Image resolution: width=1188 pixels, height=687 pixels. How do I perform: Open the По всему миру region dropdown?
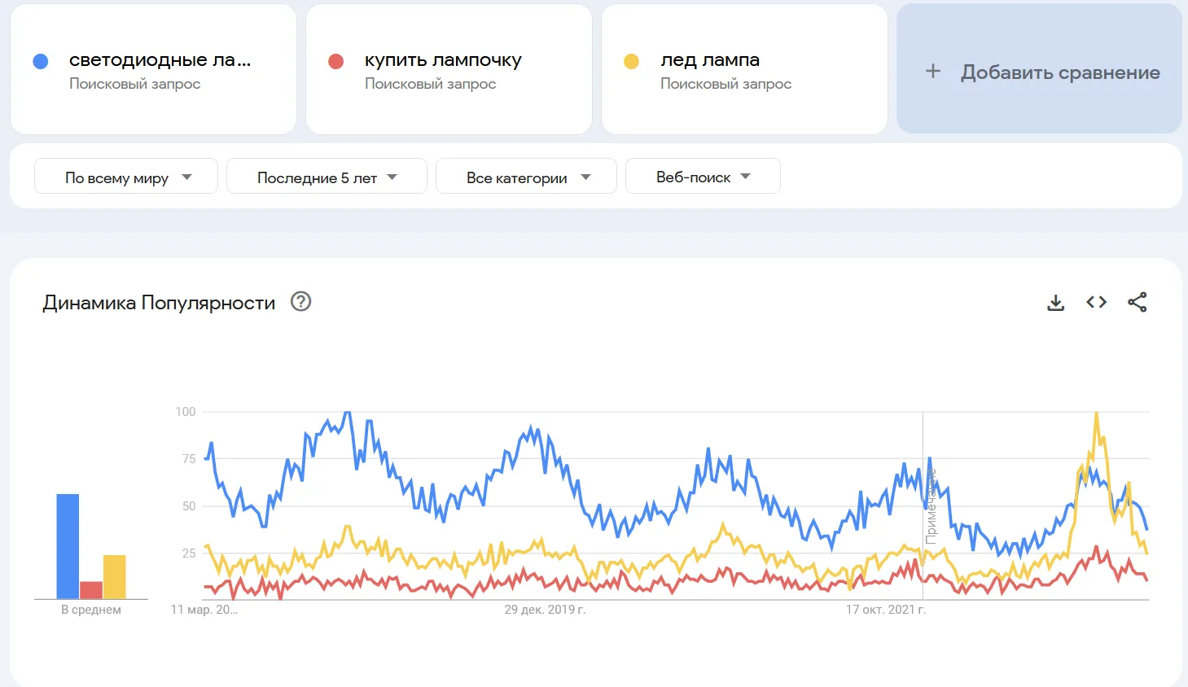coord(126,177)
